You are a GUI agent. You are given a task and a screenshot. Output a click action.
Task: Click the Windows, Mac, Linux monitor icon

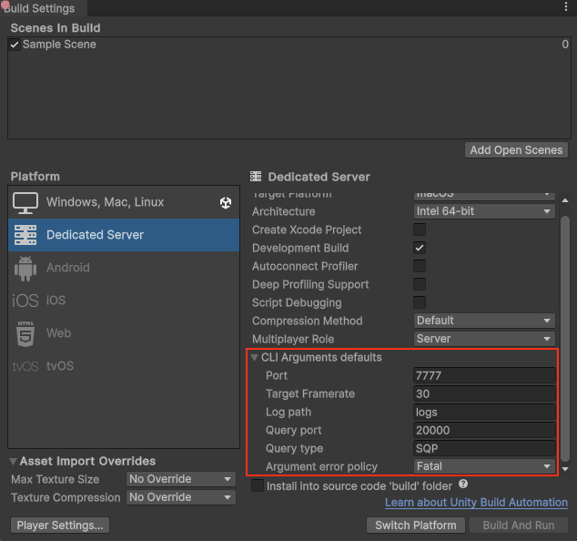pos(25,202)
